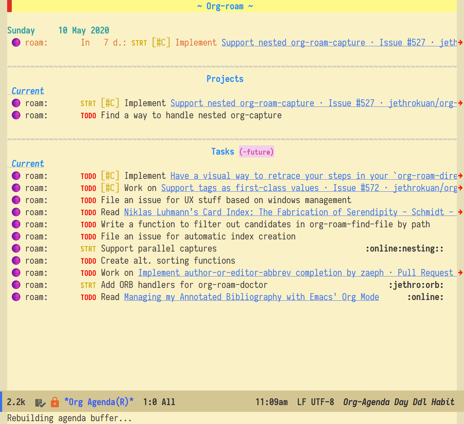This screenshot has width=464, height=424.
Task: Click the 'Rebuilding agenda buffer...' echo area message
Action: click(x=70, y=418)
